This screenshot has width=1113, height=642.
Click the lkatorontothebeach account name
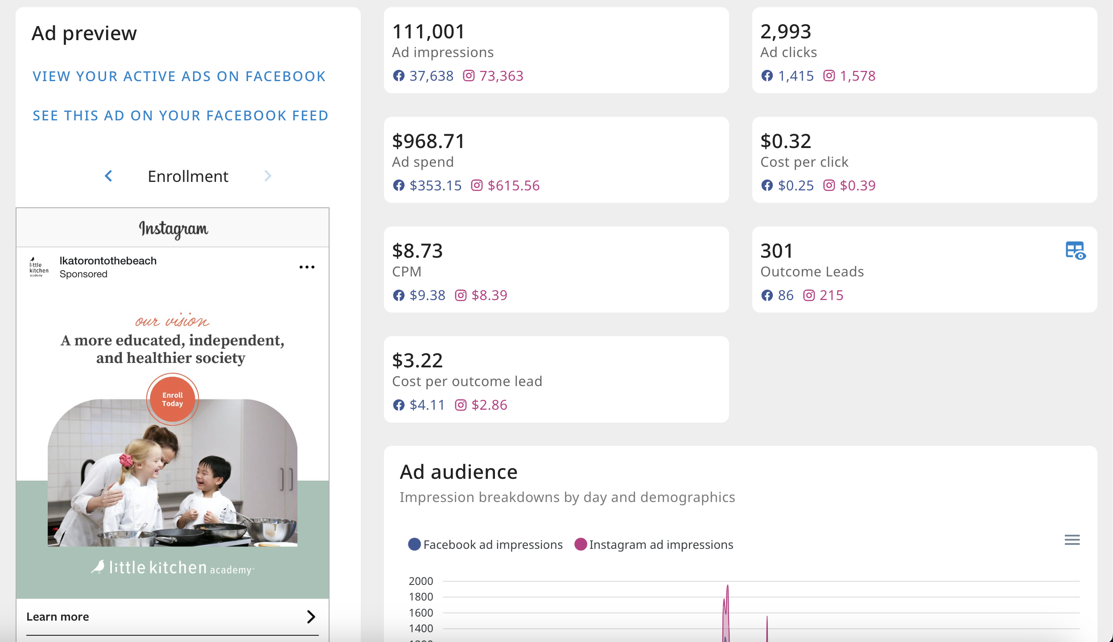[x=108, y=261]
